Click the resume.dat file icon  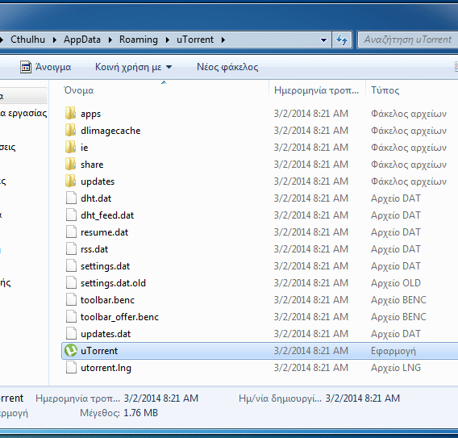point(71,232)
